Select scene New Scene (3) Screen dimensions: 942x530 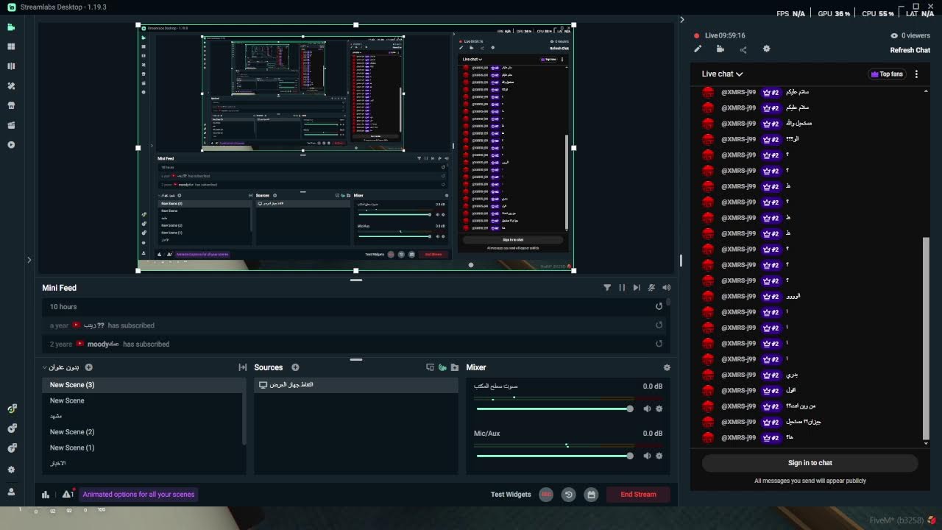click(x=143, y=385)
